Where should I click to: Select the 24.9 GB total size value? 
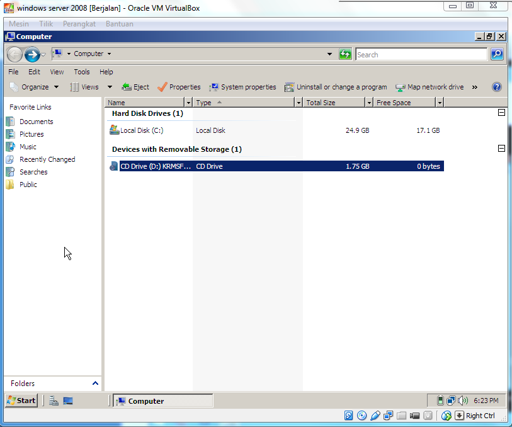[x=357, y=130]
